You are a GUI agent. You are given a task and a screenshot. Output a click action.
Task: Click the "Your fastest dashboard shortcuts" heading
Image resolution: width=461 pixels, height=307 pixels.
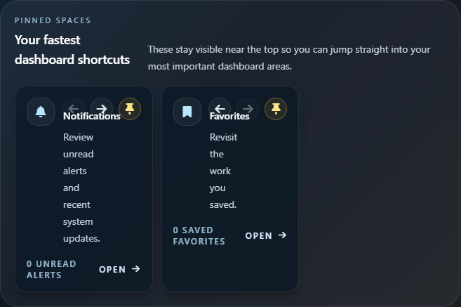click(x=72, y=49)
